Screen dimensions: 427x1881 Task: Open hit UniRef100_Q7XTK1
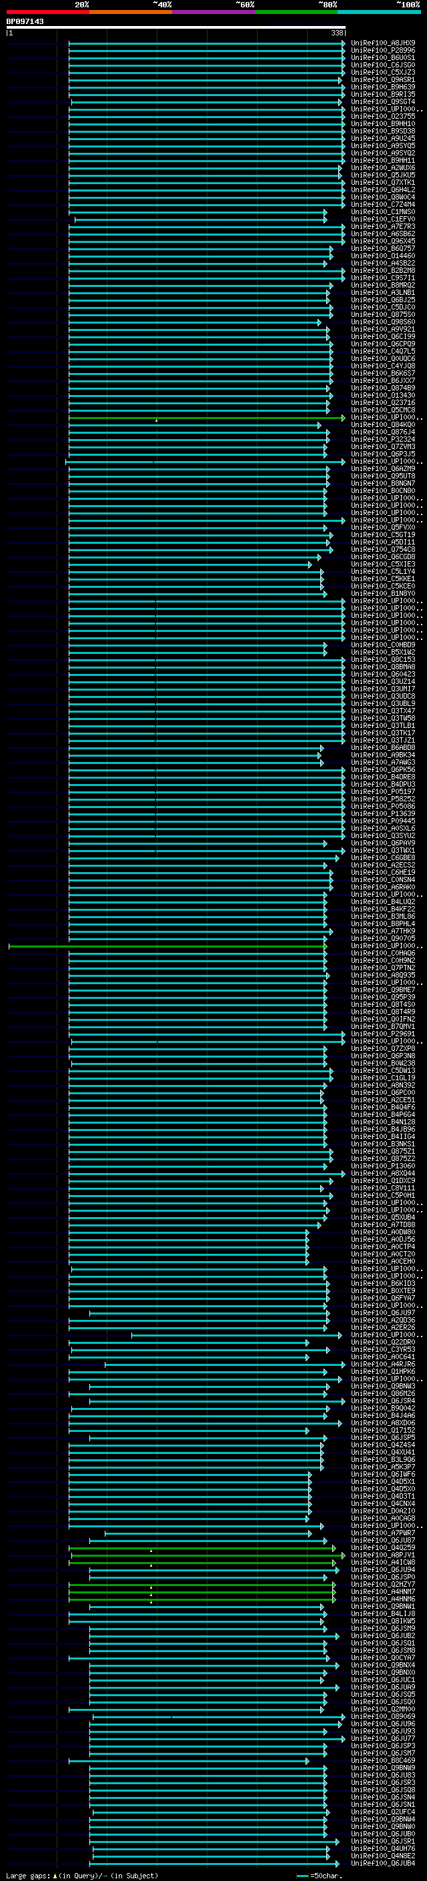pos(383,183)
